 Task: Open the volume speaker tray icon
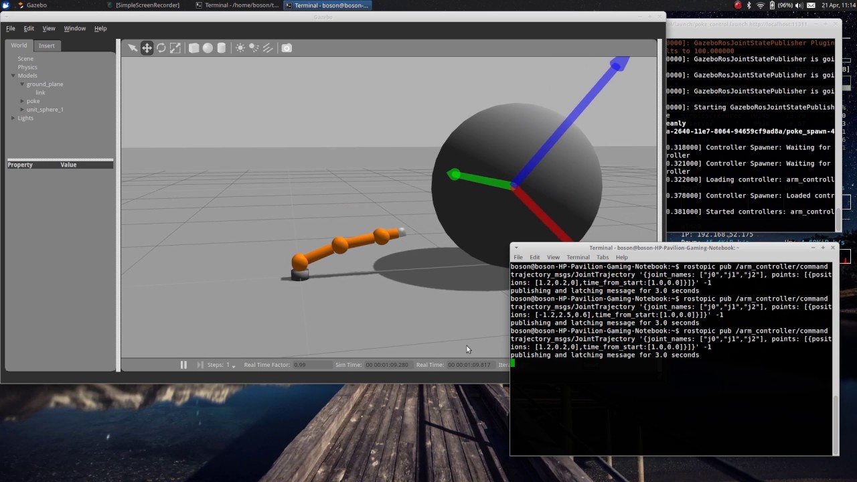[x=799, y=5]
